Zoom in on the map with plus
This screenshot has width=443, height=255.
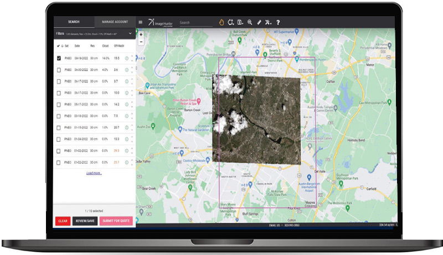click(x=141, y=34)
